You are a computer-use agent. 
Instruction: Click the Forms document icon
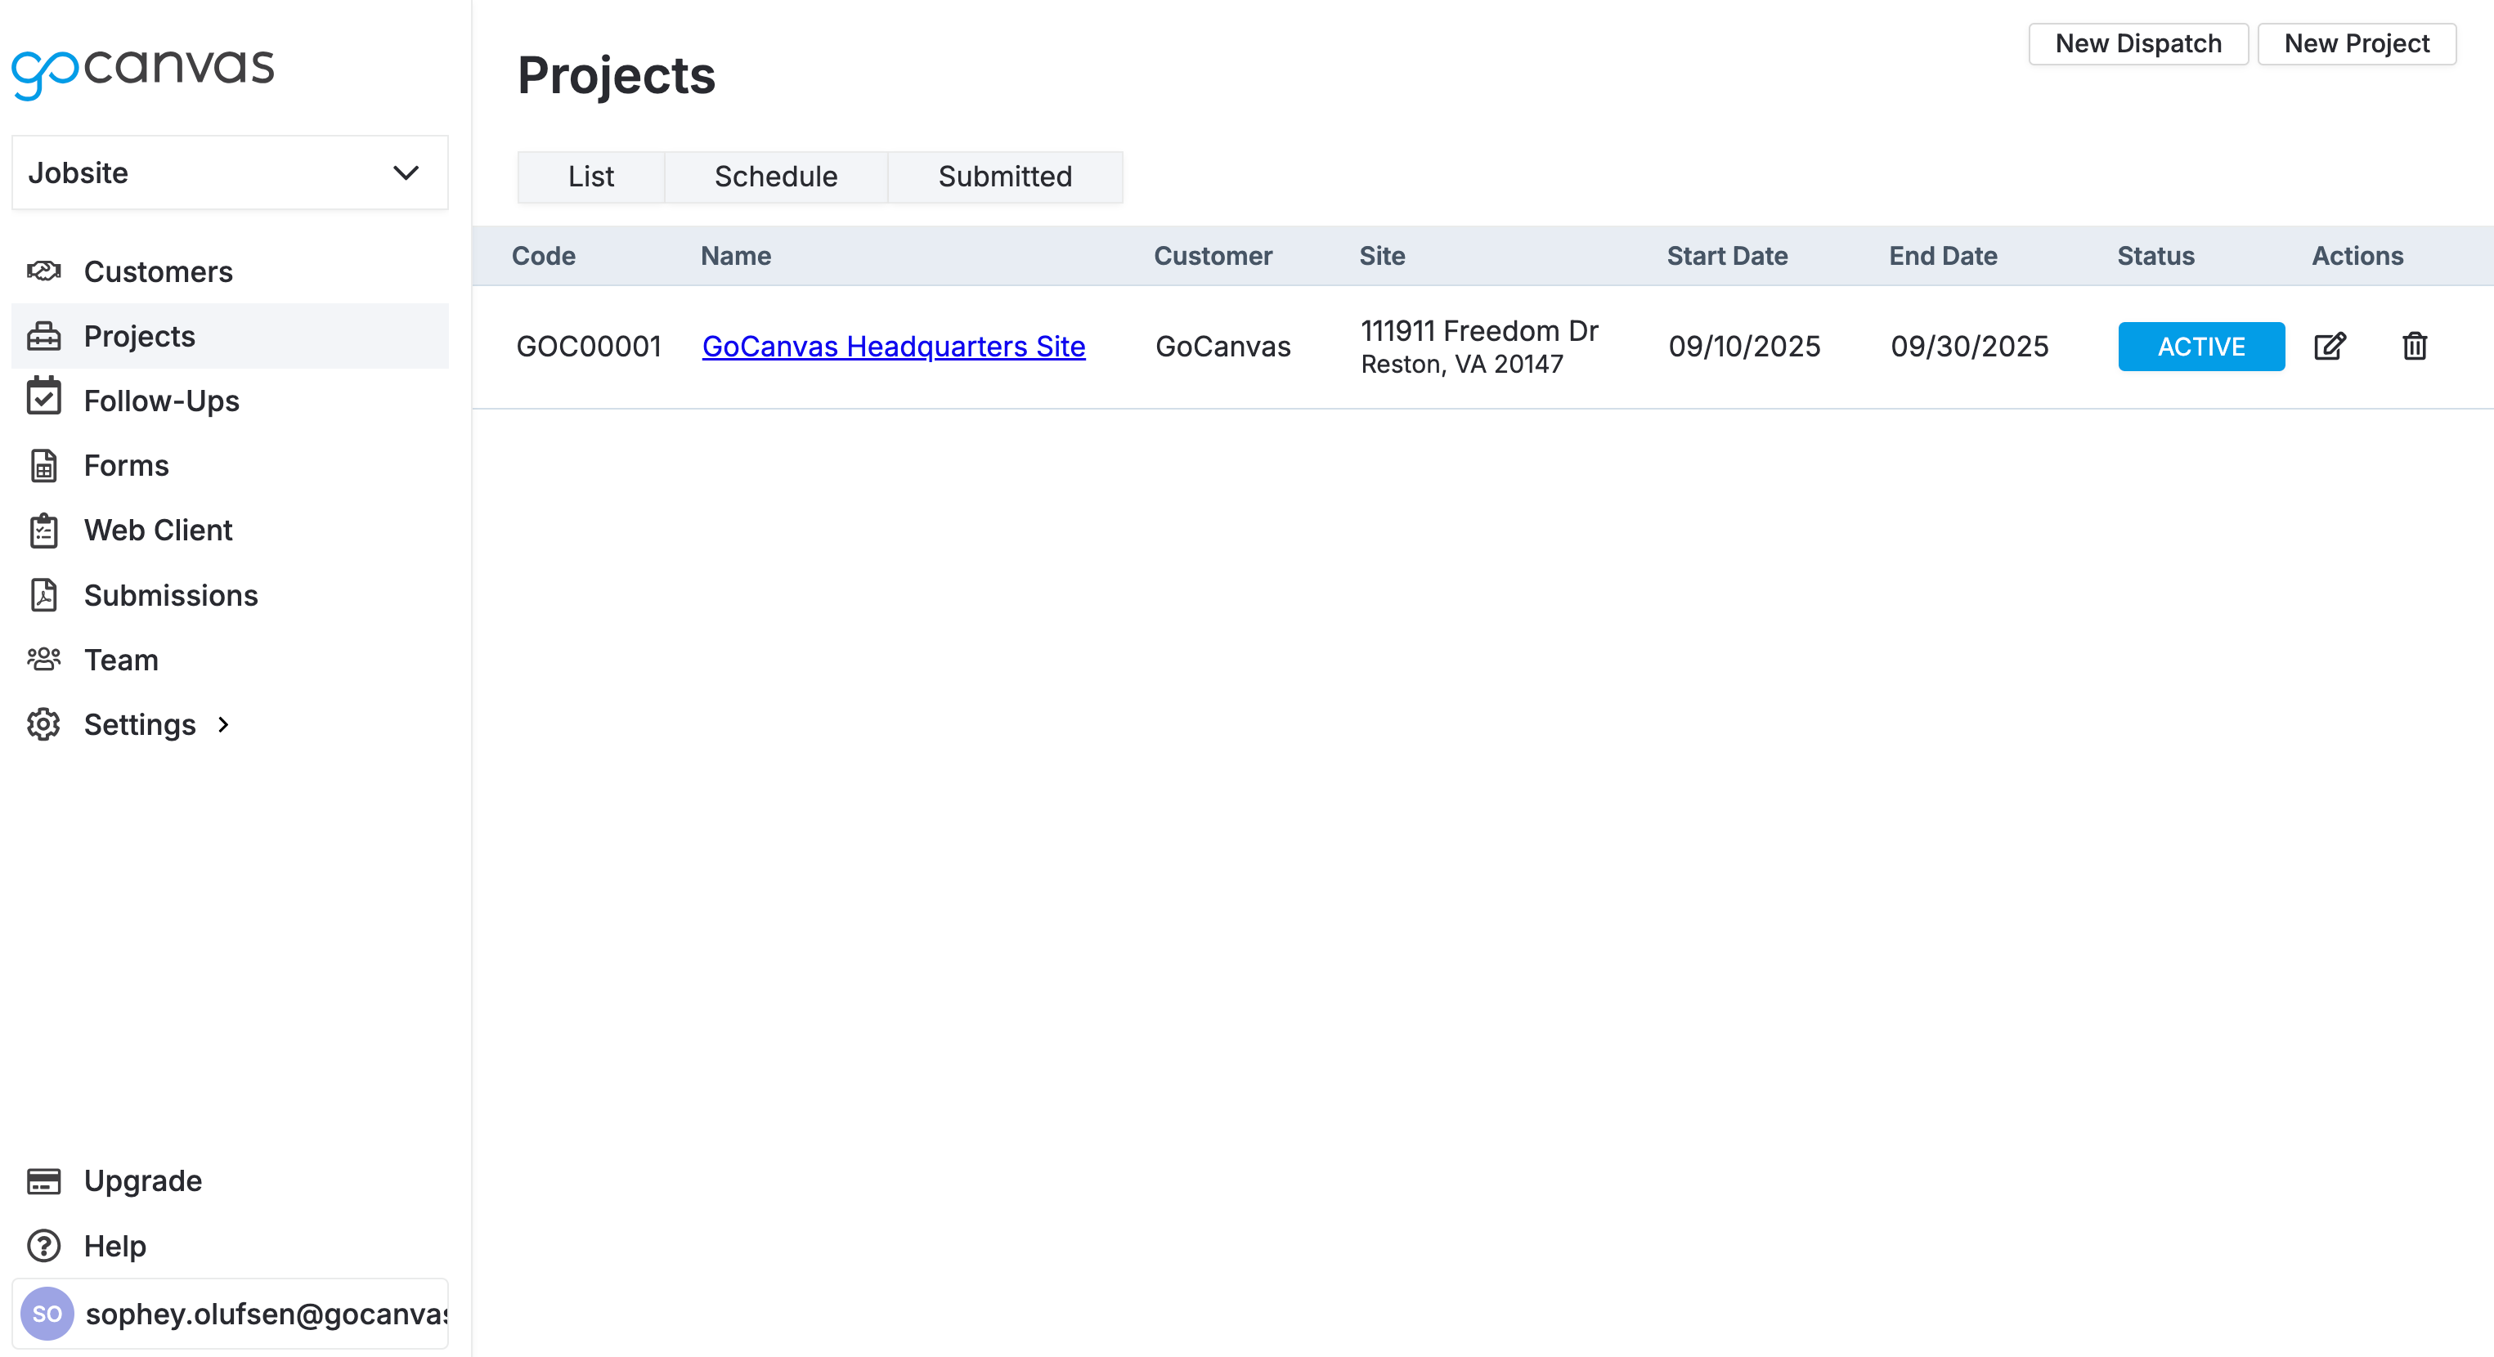click(x=43, y=466)
